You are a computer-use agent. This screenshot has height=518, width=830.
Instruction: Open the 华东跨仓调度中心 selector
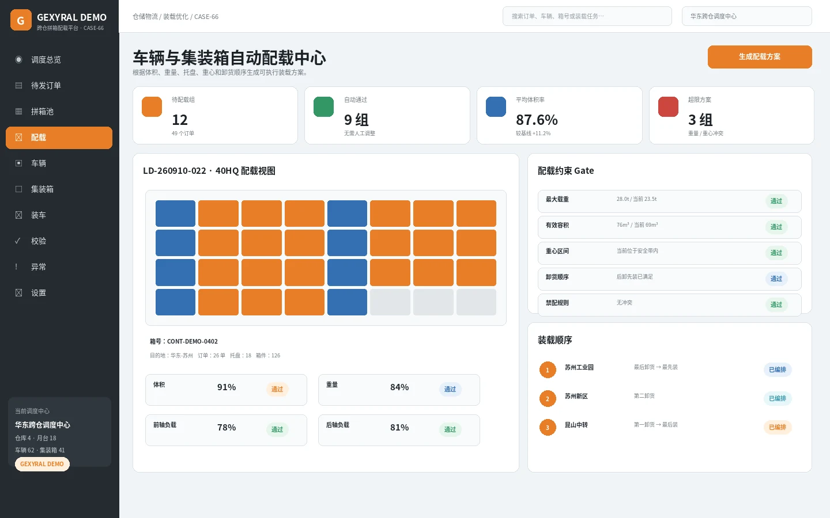pos(747,16)
